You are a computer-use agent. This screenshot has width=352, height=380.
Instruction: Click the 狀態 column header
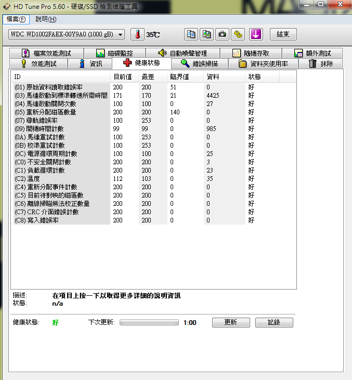coord(262,77)
